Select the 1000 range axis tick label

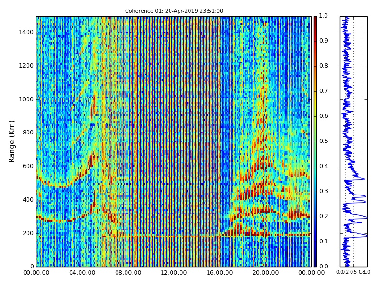(26, 99)
